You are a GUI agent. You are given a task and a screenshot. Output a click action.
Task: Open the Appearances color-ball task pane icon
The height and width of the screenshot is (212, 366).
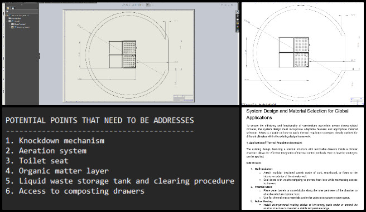click(237, 27)
